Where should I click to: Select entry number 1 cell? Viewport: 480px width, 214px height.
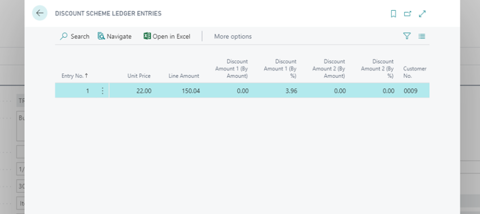tap(76, 91)
